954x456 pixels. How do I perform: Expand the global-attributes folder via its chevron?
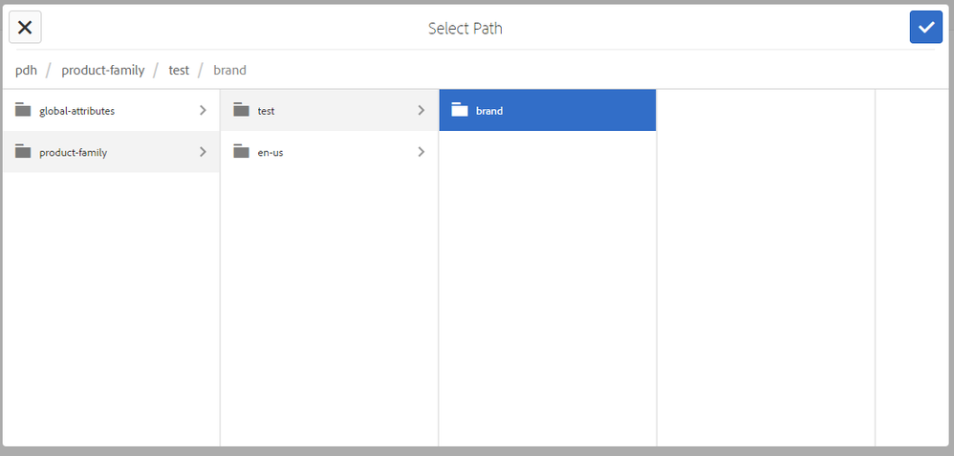(202, 110)
